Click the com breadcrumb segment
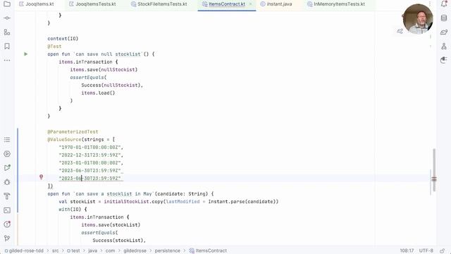 pos(110,250)
